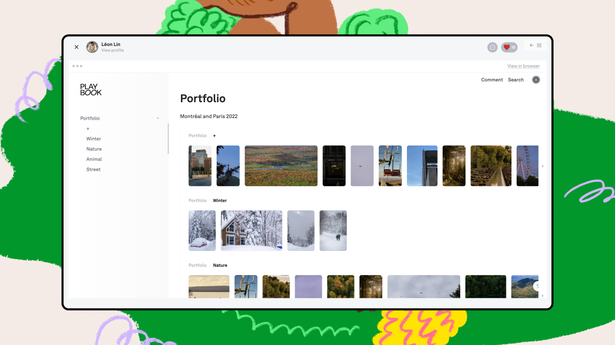
Task: Click the back arrow icon in the header
Action: [x=531, y=45]
